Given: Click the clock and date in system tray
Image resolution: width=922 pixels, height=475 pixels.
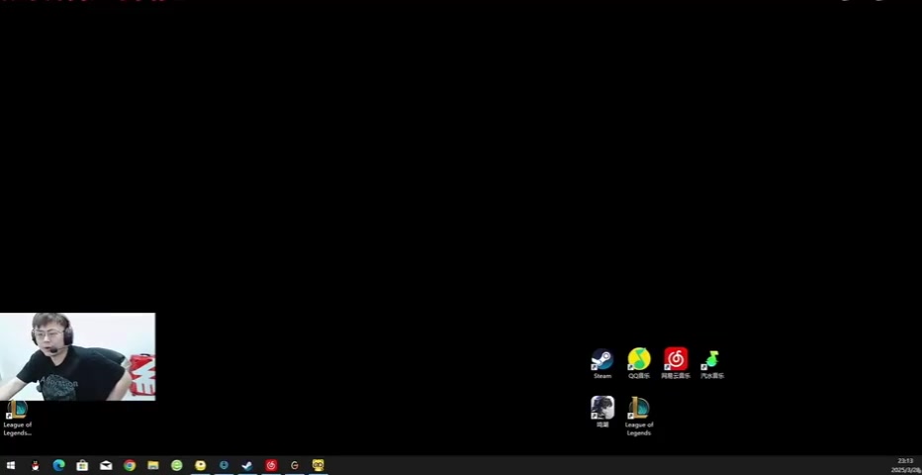Looking at the screenshot, I should pyautogui.click(x=905, y=465).
